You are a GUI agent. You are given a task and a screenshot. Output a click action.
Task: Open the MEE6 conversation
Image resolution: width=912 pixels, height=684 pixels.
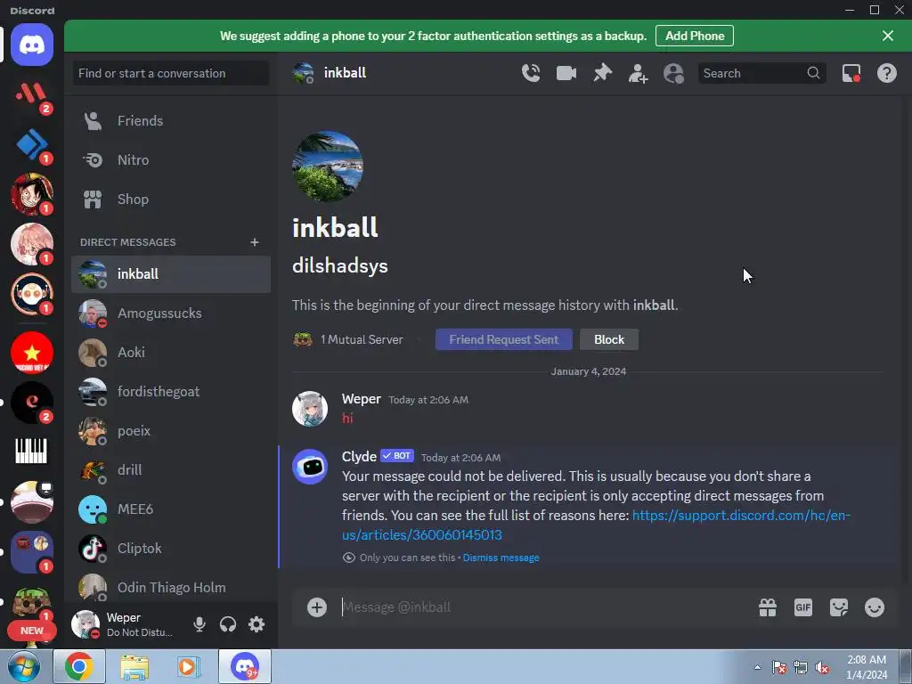point(171,509)
